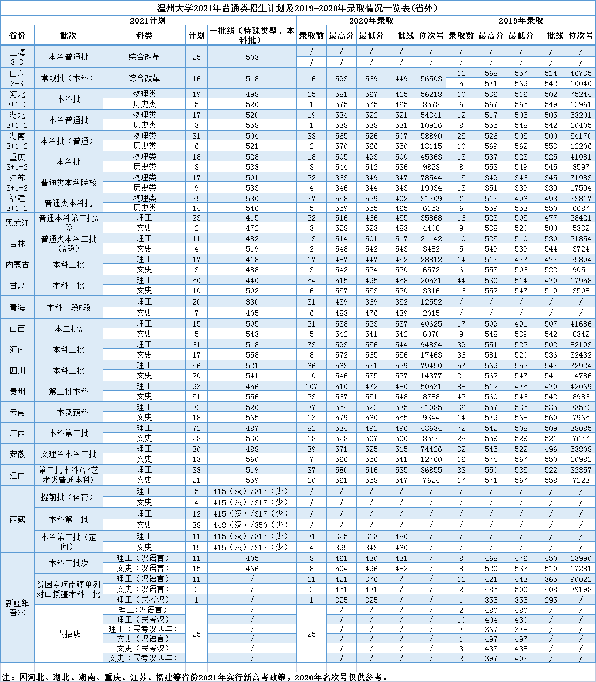This screenshot has height=682, width=596.
Task: Select the 2019年录取 header cell
Action: (x=521, y=20)
